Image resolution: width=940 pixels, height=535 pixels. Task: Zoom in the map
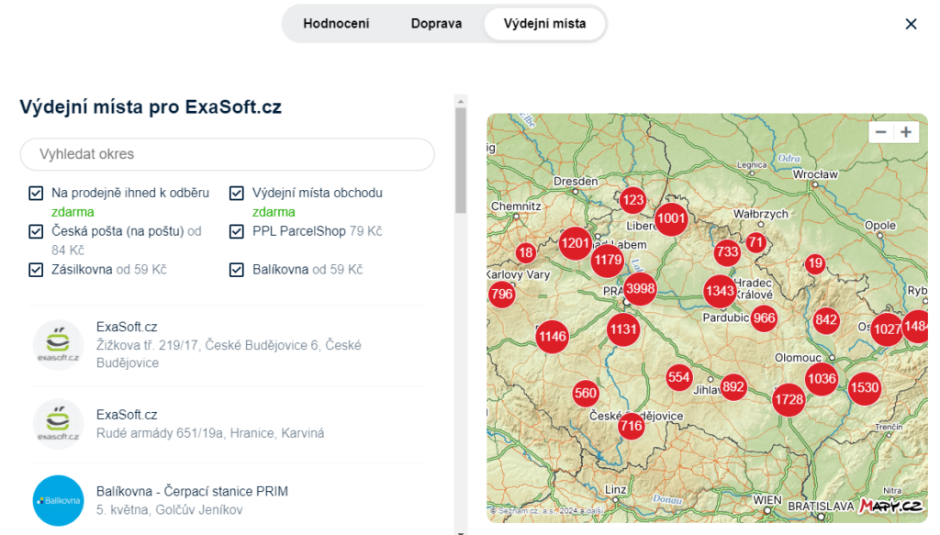click(906, 132)
